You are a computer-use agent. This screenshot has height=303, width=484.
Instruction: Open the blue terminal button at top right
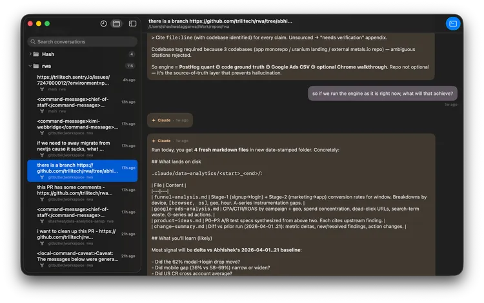pos(453,24)
